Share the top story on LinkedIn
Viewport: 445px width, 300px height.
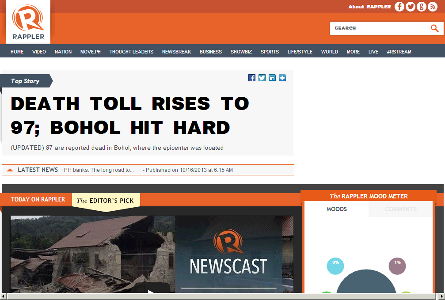click(x=272, y=77)
